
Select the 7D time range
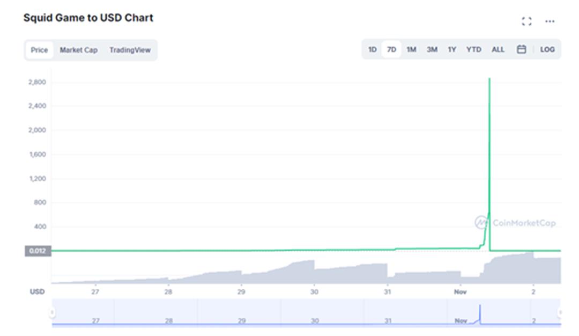(x=391, y=49)
